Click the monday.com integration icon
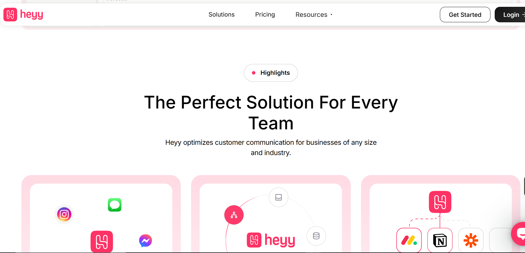 (409, 240)
